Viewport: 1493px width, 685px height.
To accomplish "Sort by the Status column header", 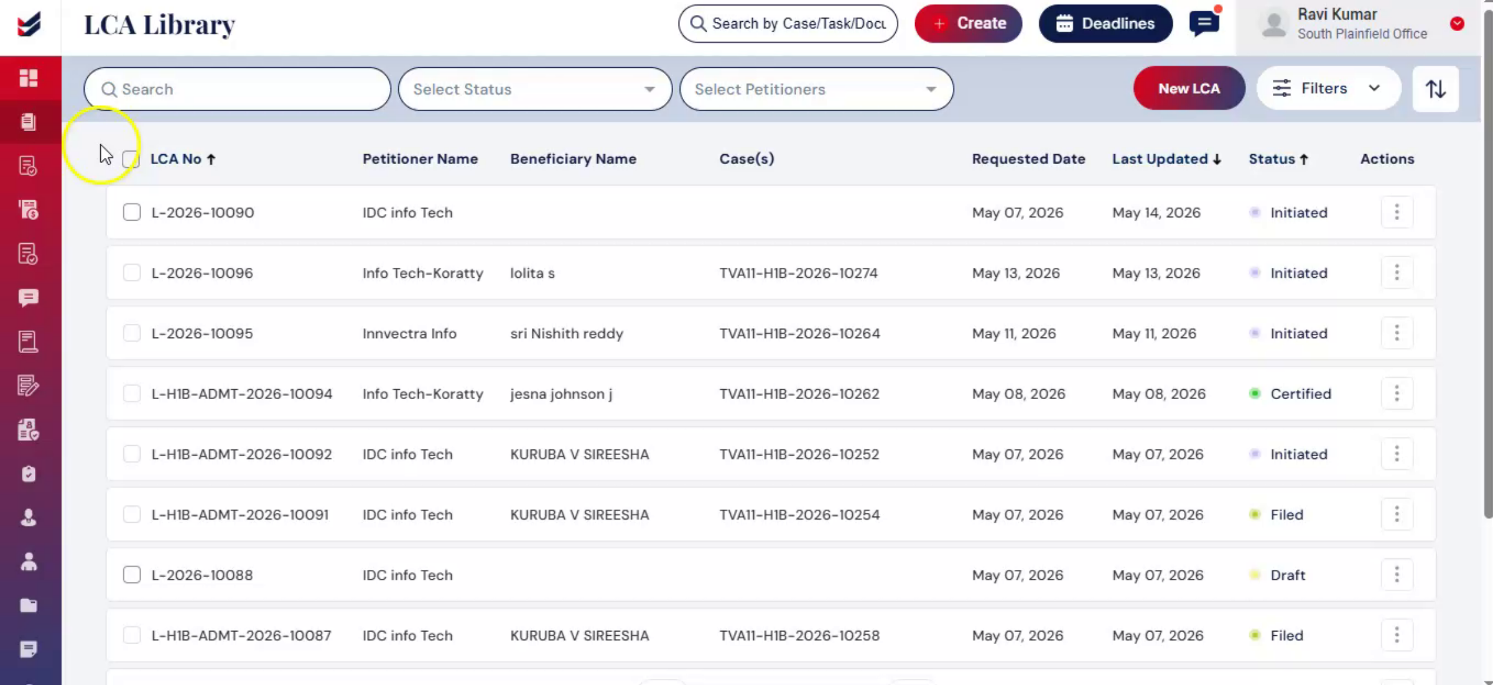I will pos(1278,159).
